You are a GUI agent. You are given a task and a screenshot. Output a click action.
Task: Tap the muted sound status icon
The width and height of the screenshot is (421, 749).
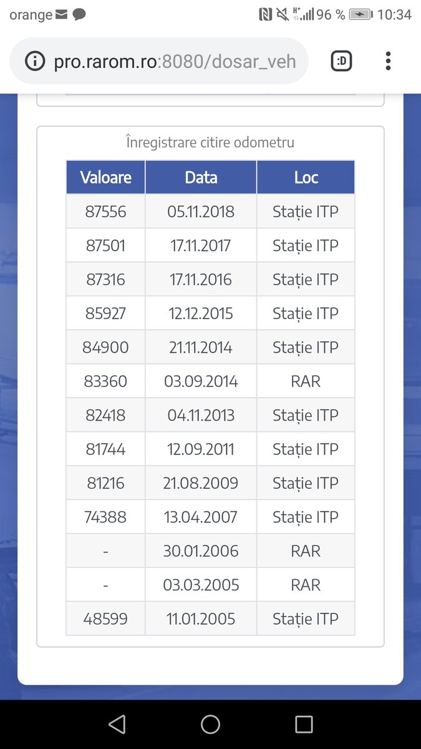point(282,14)
